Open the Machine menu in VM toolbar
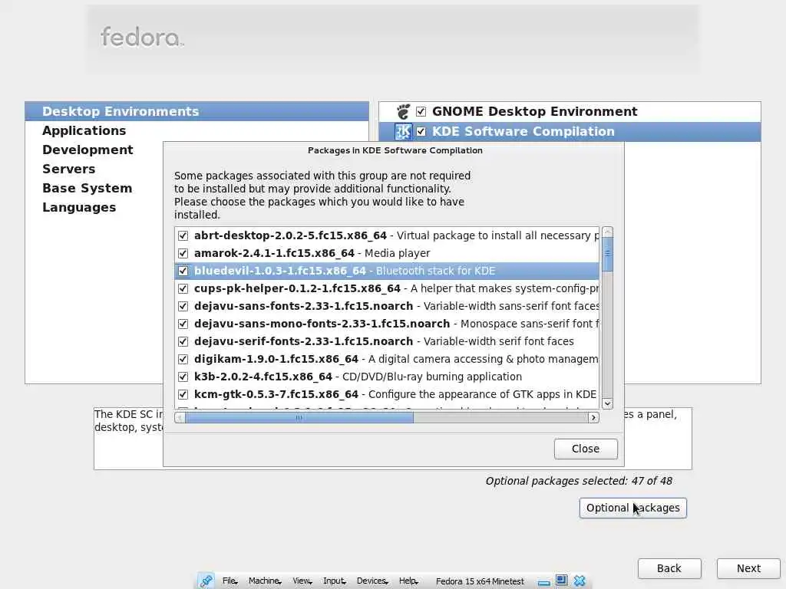 (x=265, y=581)
